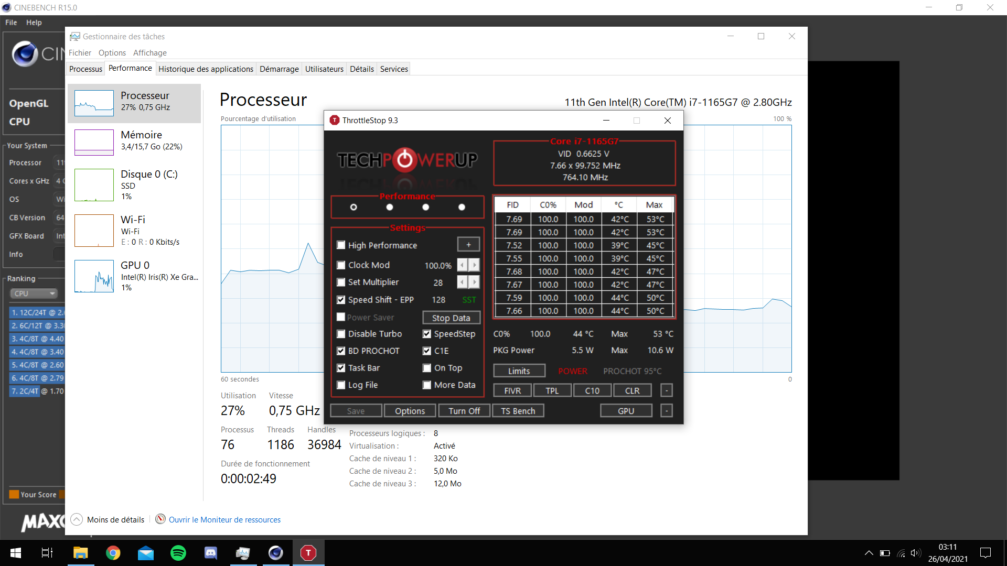This screenshot has height=566, width=1007.
Task: Select the fourth Performance profile radio button
Action: pyautogui.click(x=462, y=207)
